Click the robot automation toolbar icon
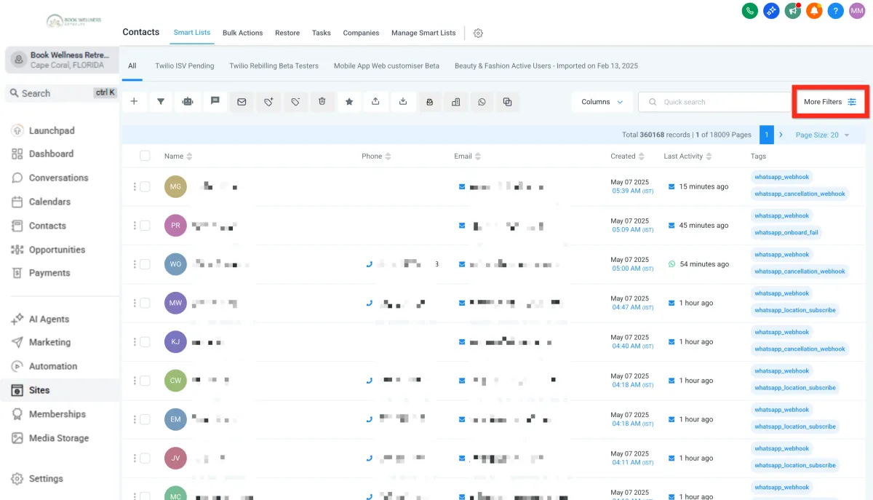This screenshot has width=873, height=500. pos(188,102)
